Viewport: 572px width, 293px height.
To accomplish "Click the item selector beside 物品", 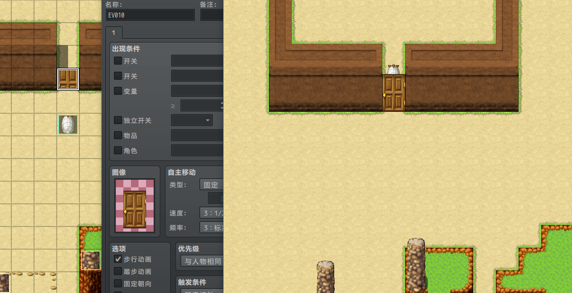I will click(197, 135).
